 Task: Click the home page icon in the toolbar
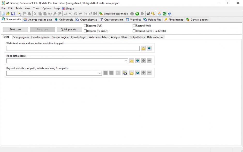160,14
